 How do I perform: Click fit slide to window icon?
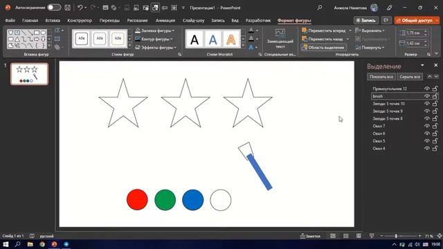click(440, 236)
